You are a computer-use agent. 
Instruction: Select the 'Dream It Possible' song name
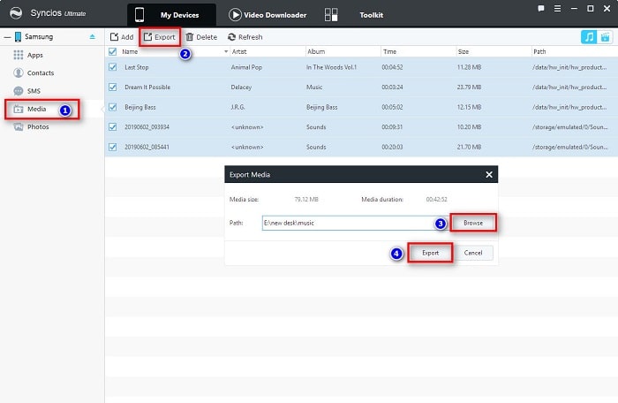(x=147, y=87)
